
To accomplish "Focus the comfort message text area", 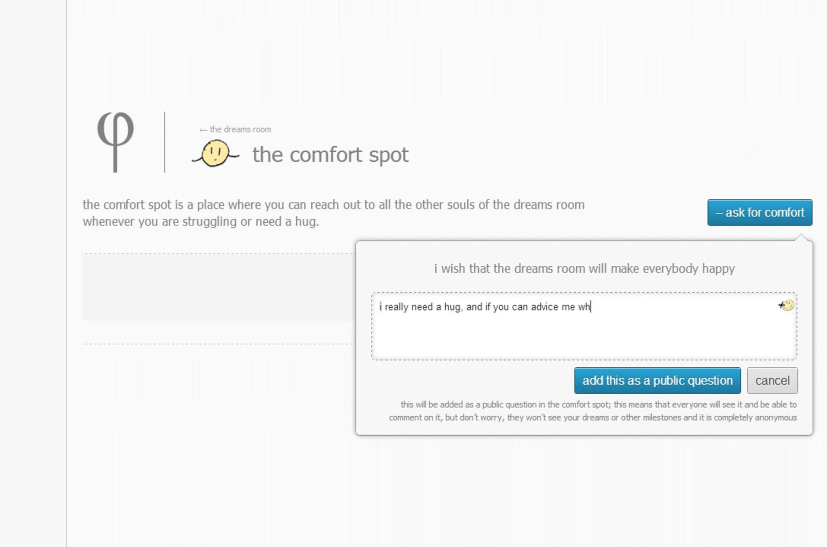I will click(584, 334).
